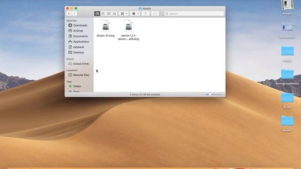Open the group-by arrangement dropdown
The width and height of the screenshot is (301, 169).
tap(124, 14)
